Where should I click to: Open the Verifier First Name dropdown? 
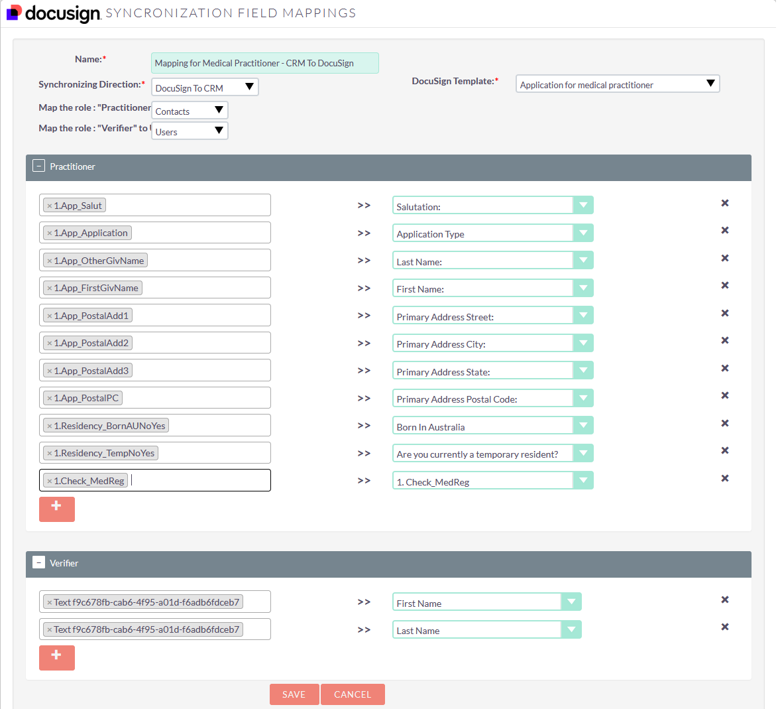point(571,602)
